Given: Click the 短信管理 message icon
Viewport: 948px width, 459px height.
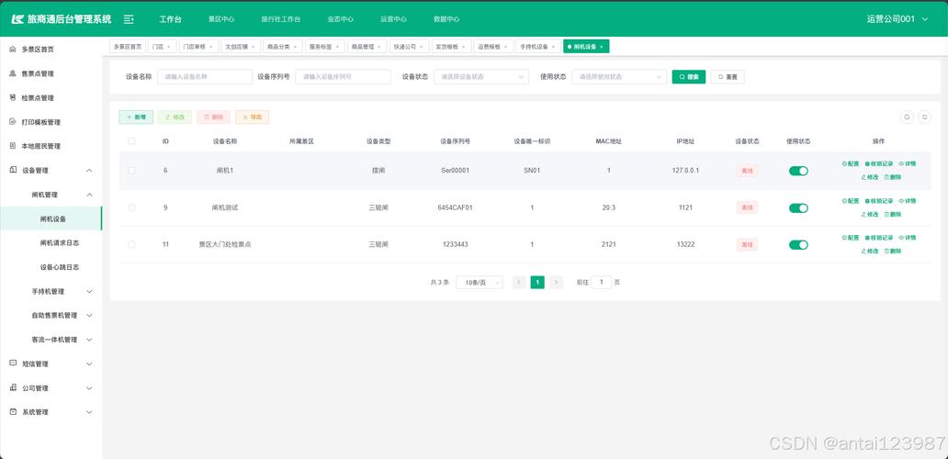Looking at the screenshot, I should (13, 364).
